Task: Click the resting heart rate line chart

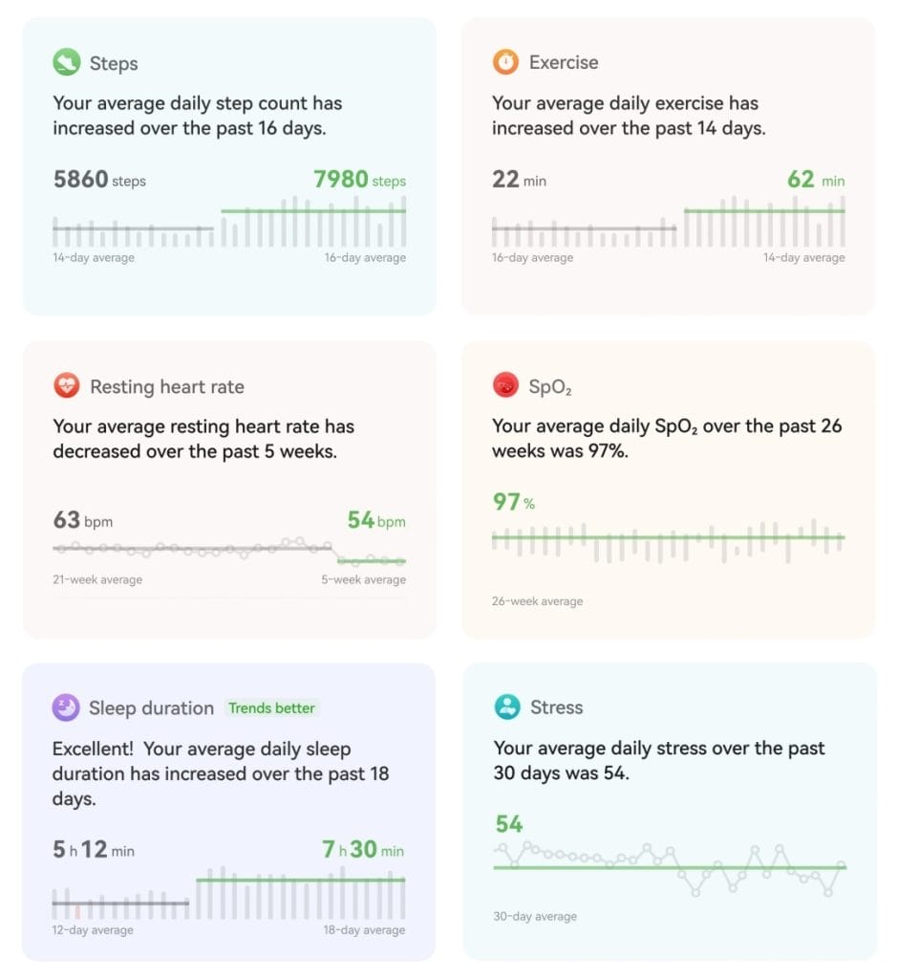Action: 229,550
